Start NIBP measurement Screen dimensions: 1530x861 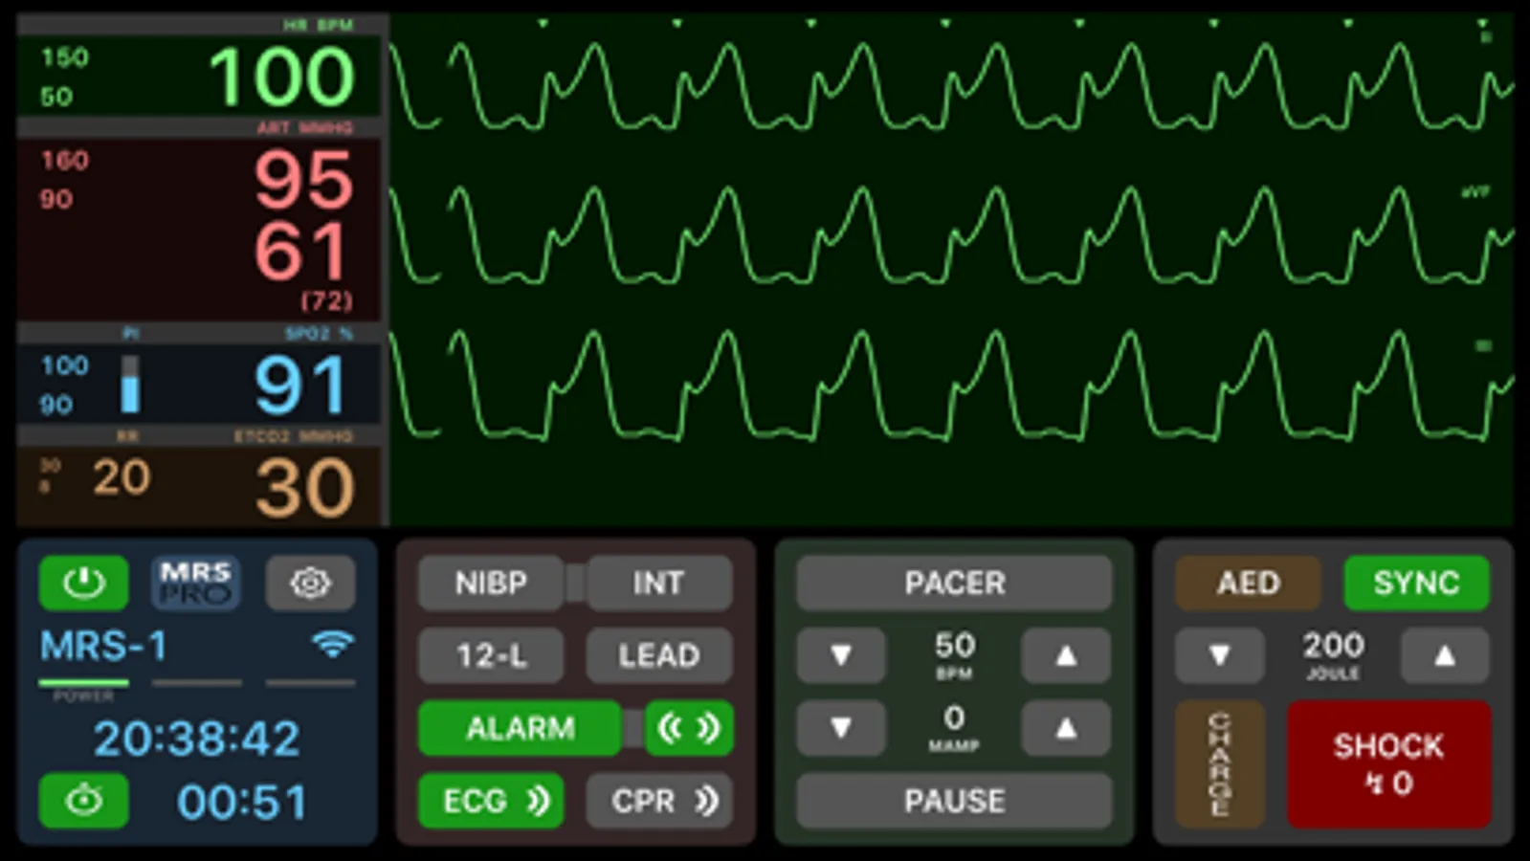tap(491, 583)
